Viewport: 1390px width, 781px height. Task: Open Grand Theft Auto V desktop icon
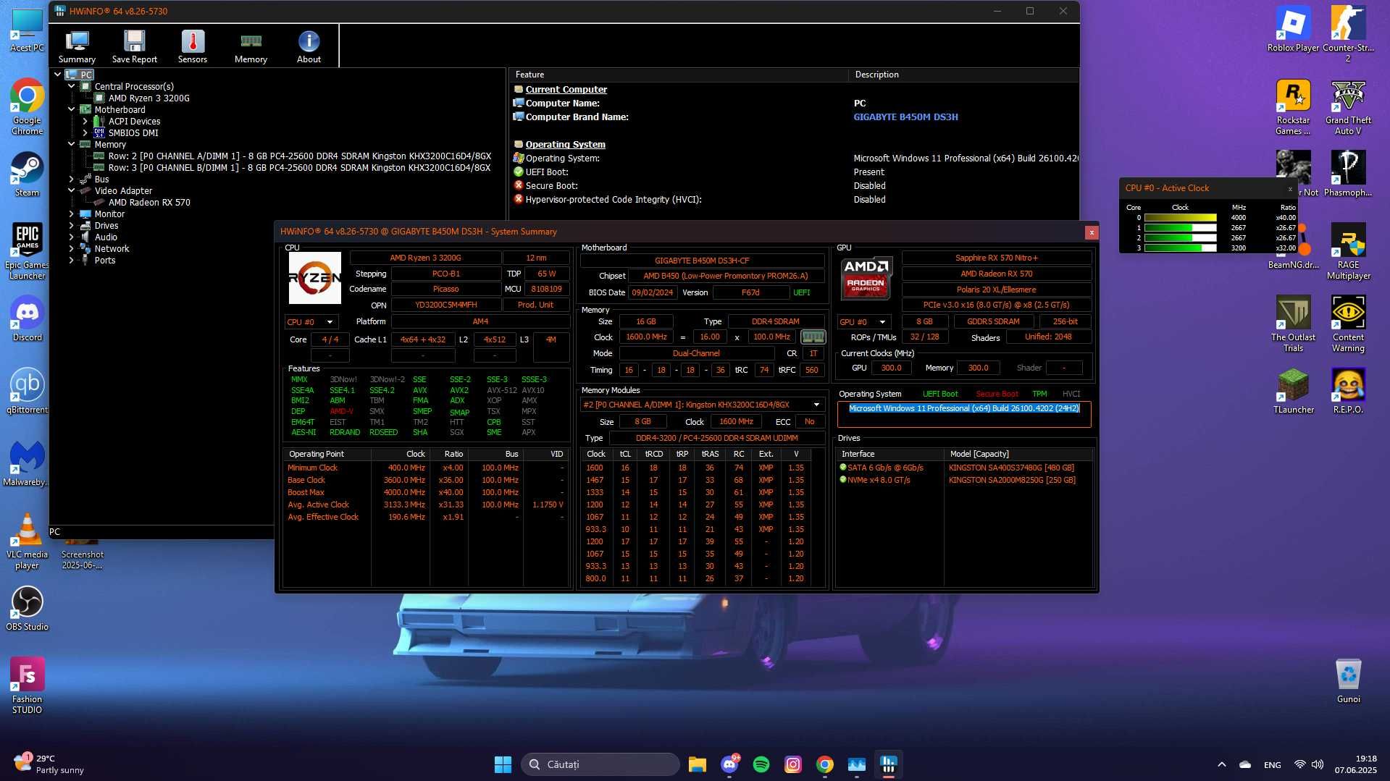coord(1348,106)
